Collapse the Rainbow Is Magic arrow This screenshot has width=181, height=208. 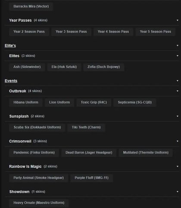point(178,166)
